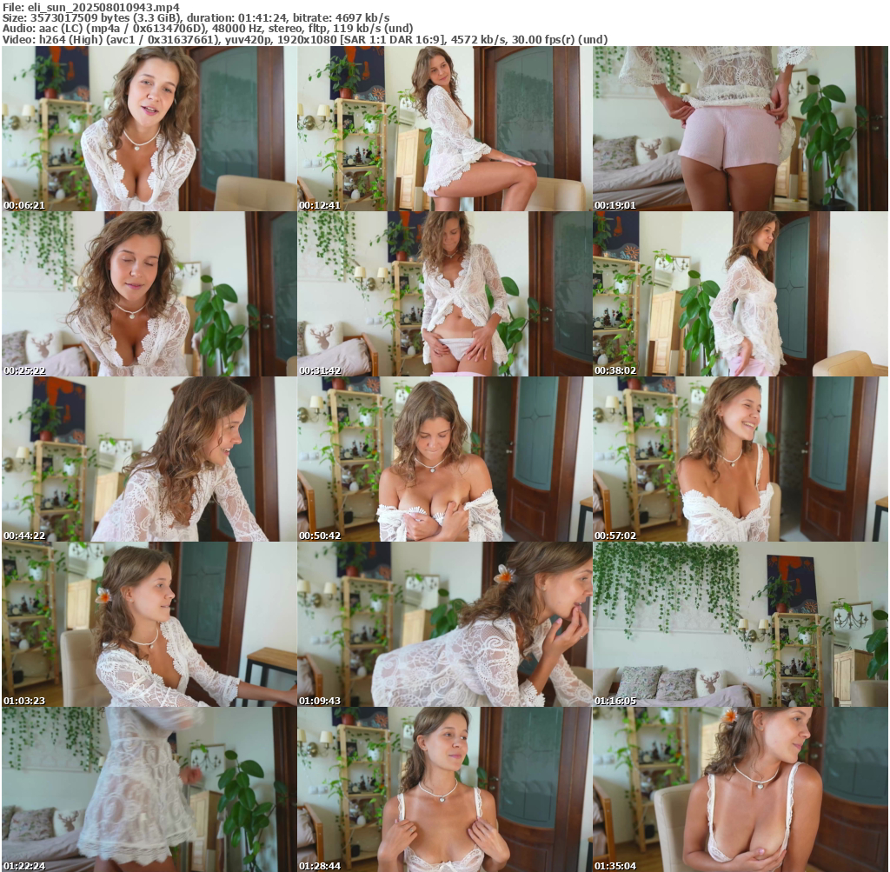Image resolution: width=890 pixels, height=872 pixels.
Task: Select the frame marked 01:28:44
Action: pyautogui.click(x=444, y=789)
